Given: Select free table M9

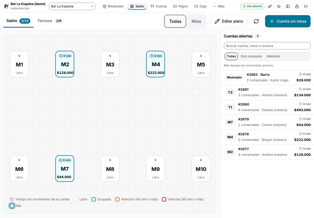Looking at the screenshot, I should point(156,169).
